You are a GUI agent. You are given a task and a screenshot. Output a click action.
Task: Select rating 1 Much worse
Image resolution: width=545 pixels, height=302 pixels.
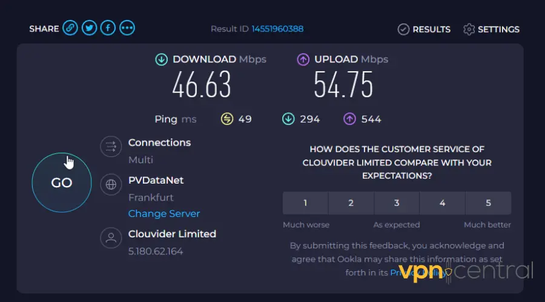pos(305,203)
